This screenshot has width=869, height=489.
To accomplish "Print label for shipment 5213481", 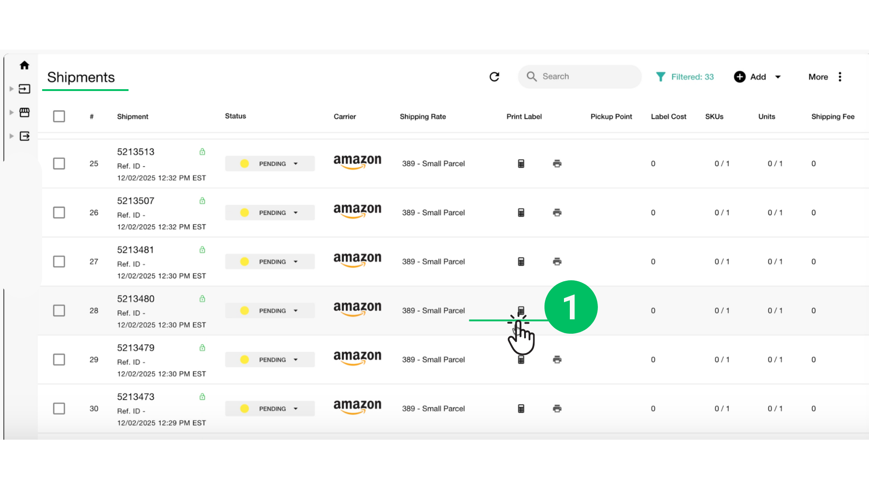I will (x=557, y=261).
